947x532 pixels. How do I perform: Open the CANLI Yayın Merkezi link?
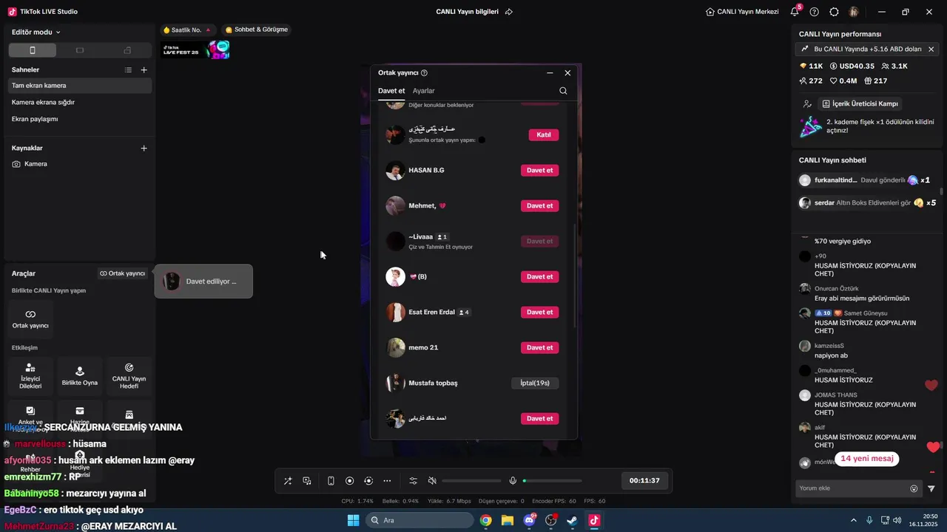[742, 12]
